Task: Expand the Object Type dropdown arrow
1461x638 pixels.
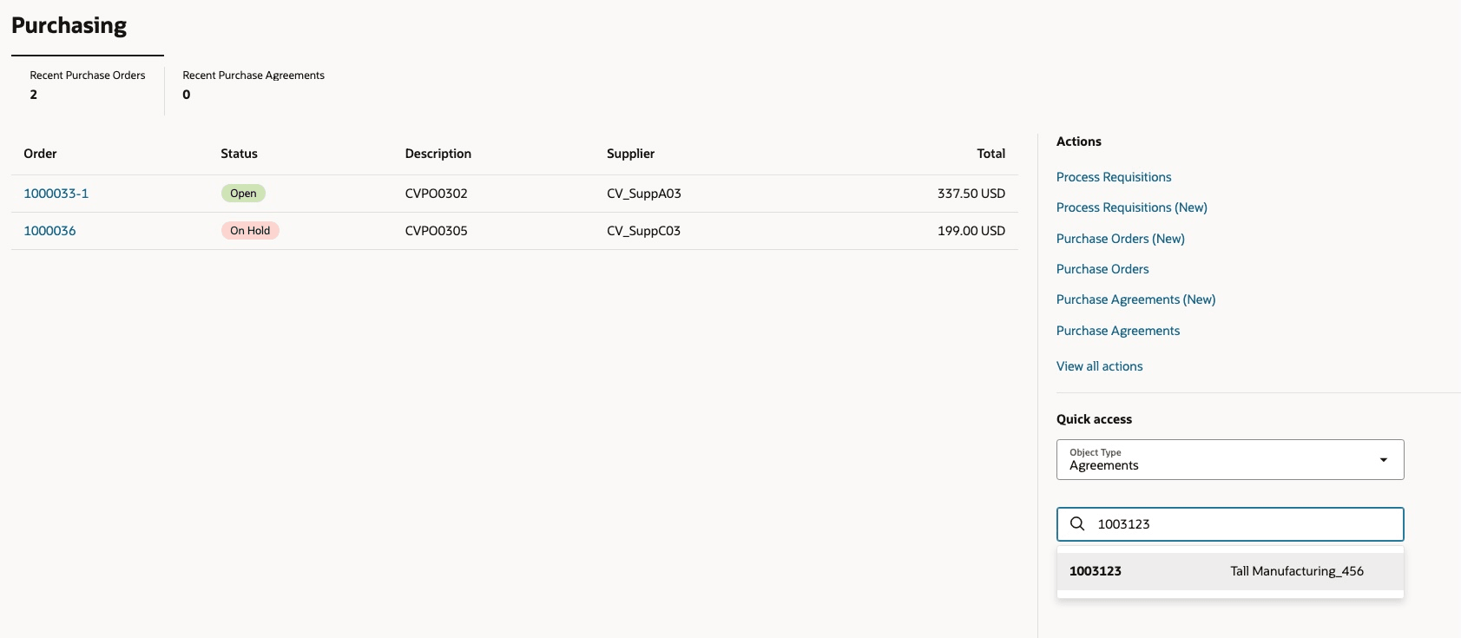Action: (x=1384, y=459)
